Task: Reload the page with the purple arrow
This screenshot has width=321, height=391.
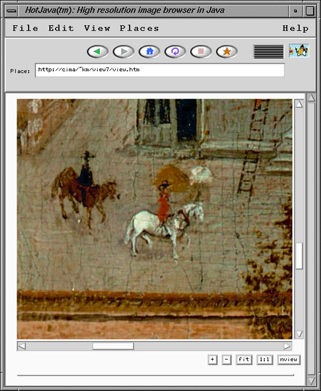Action: (175, 52)
